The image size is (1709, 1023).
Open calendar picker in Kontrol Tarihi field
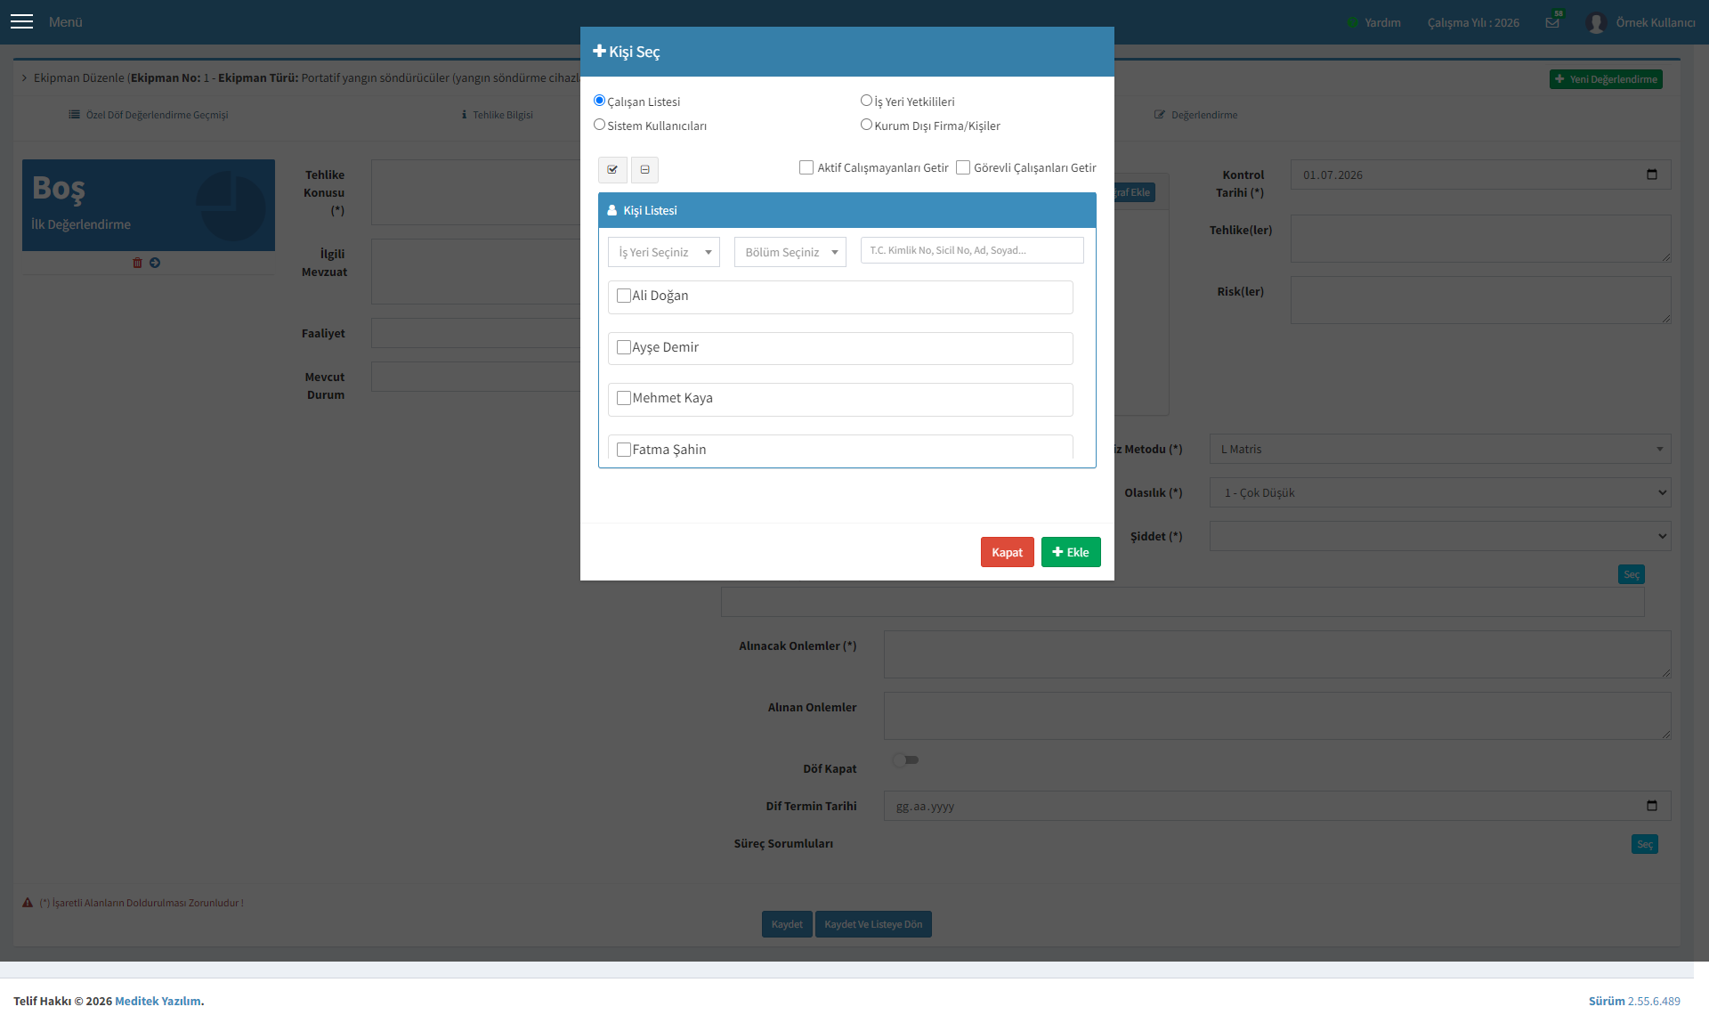(x=1652, y=175)
